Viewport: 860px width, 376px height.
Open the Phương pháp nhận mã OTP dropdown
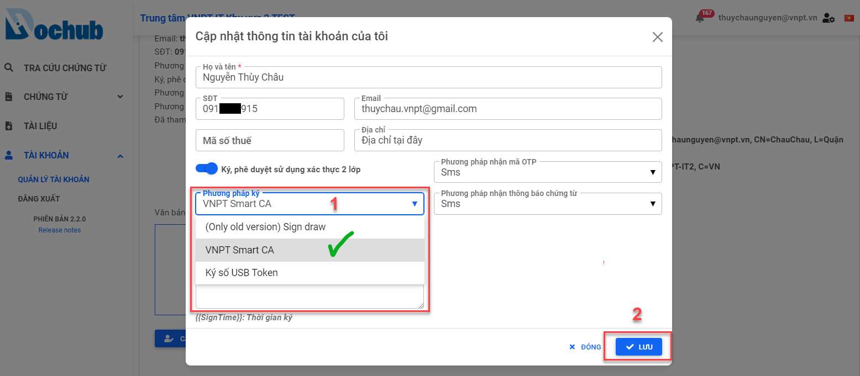548,172
